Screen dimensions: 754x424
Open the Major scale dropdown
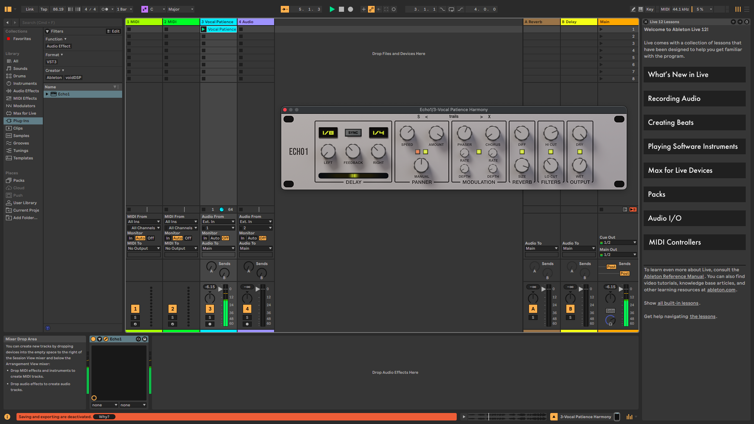(x=181, y=9)
